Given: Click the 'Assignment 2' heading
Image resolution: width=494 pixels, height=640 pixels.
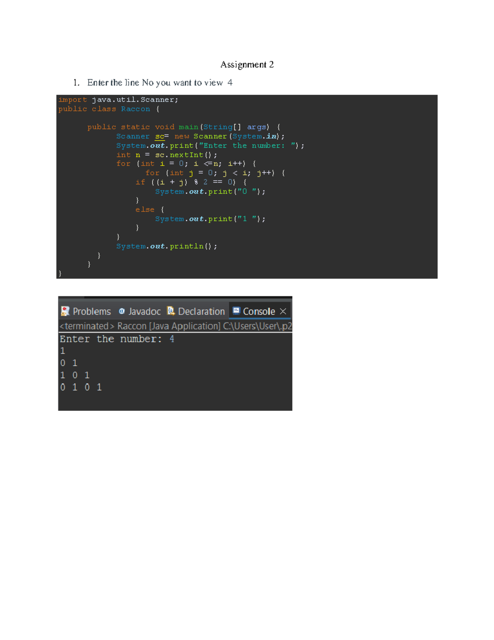Looking at the screenshot, I should point(247,64).
